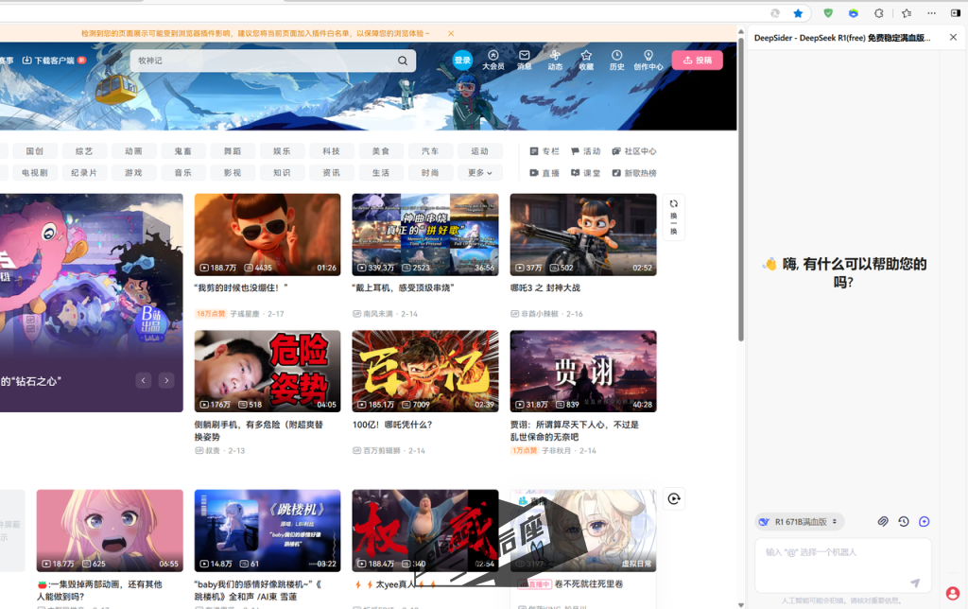The image size is (968, 609).
Task: Expand the 更多 categories dropdown
Action: point(480,173)
